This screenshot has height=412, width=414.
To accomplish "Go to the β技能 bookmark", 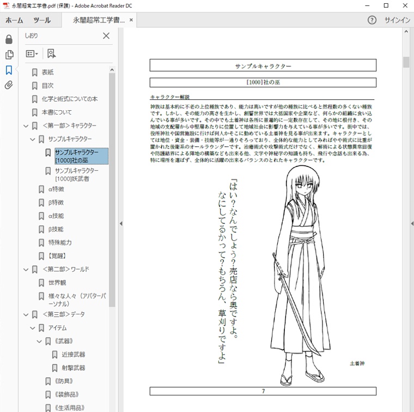I will 56,229.
